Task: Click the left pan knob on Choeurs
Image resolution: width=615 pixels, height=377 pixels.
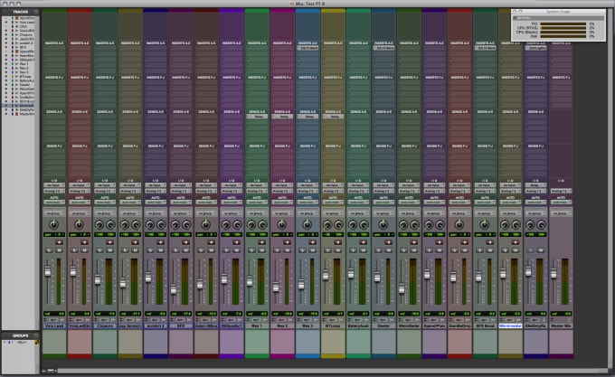Action: [99, 224]
